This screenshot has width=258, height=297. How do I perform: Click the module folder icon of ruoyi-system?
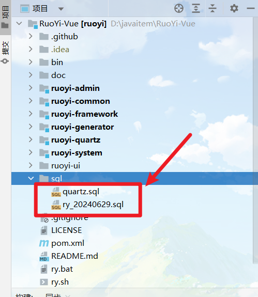click(44, 153)
